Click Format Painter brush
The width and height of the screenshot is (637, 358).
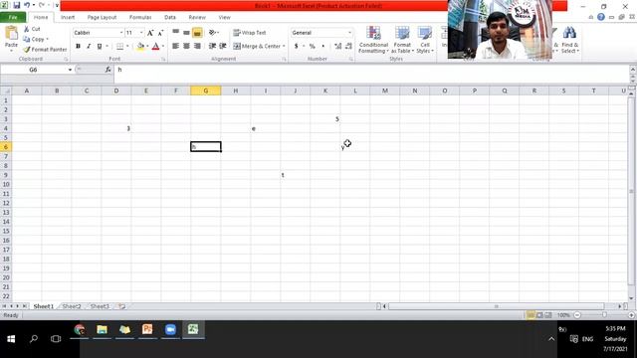pos(45,49)
